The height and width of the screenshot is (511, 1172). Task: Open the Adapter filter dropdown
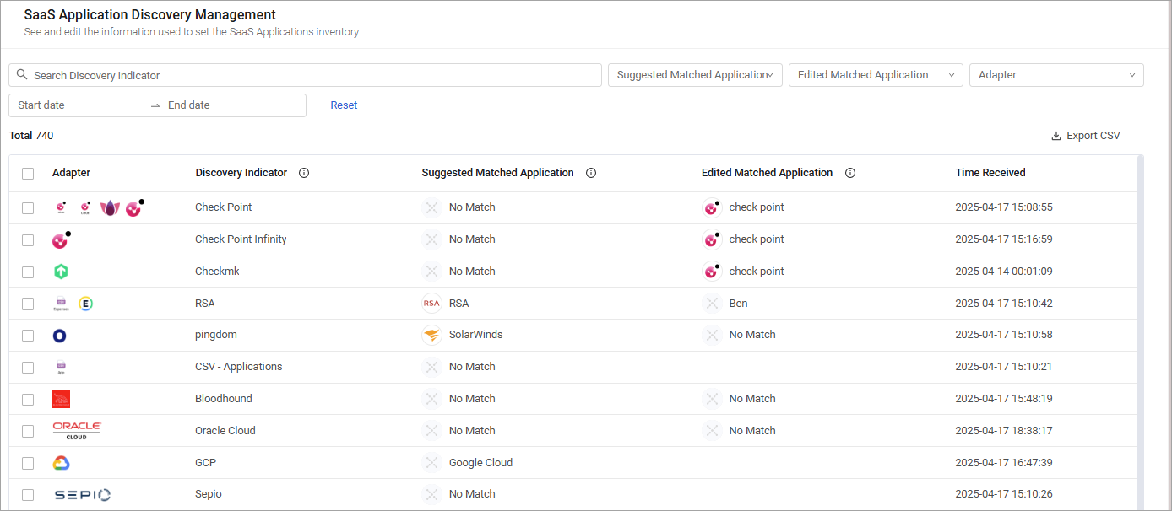(1056, 75)
